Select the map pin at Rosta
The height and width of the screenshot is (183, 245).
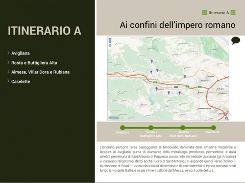click(179, 93)
